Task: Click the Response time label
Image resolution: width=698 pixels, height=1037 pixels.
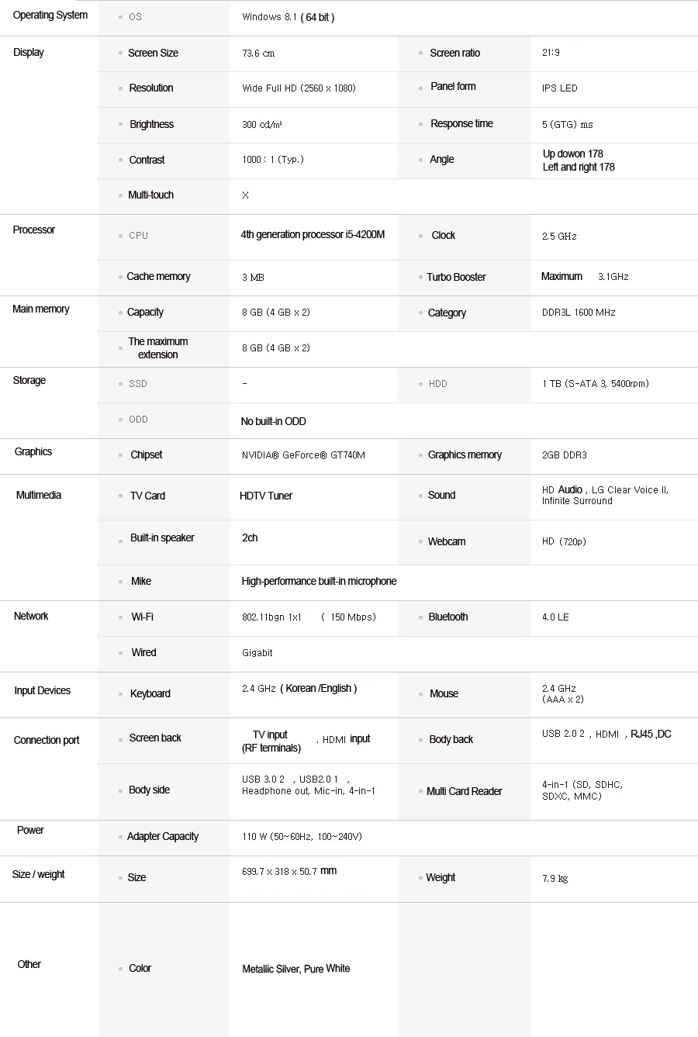Action: [x=461, y=124]
